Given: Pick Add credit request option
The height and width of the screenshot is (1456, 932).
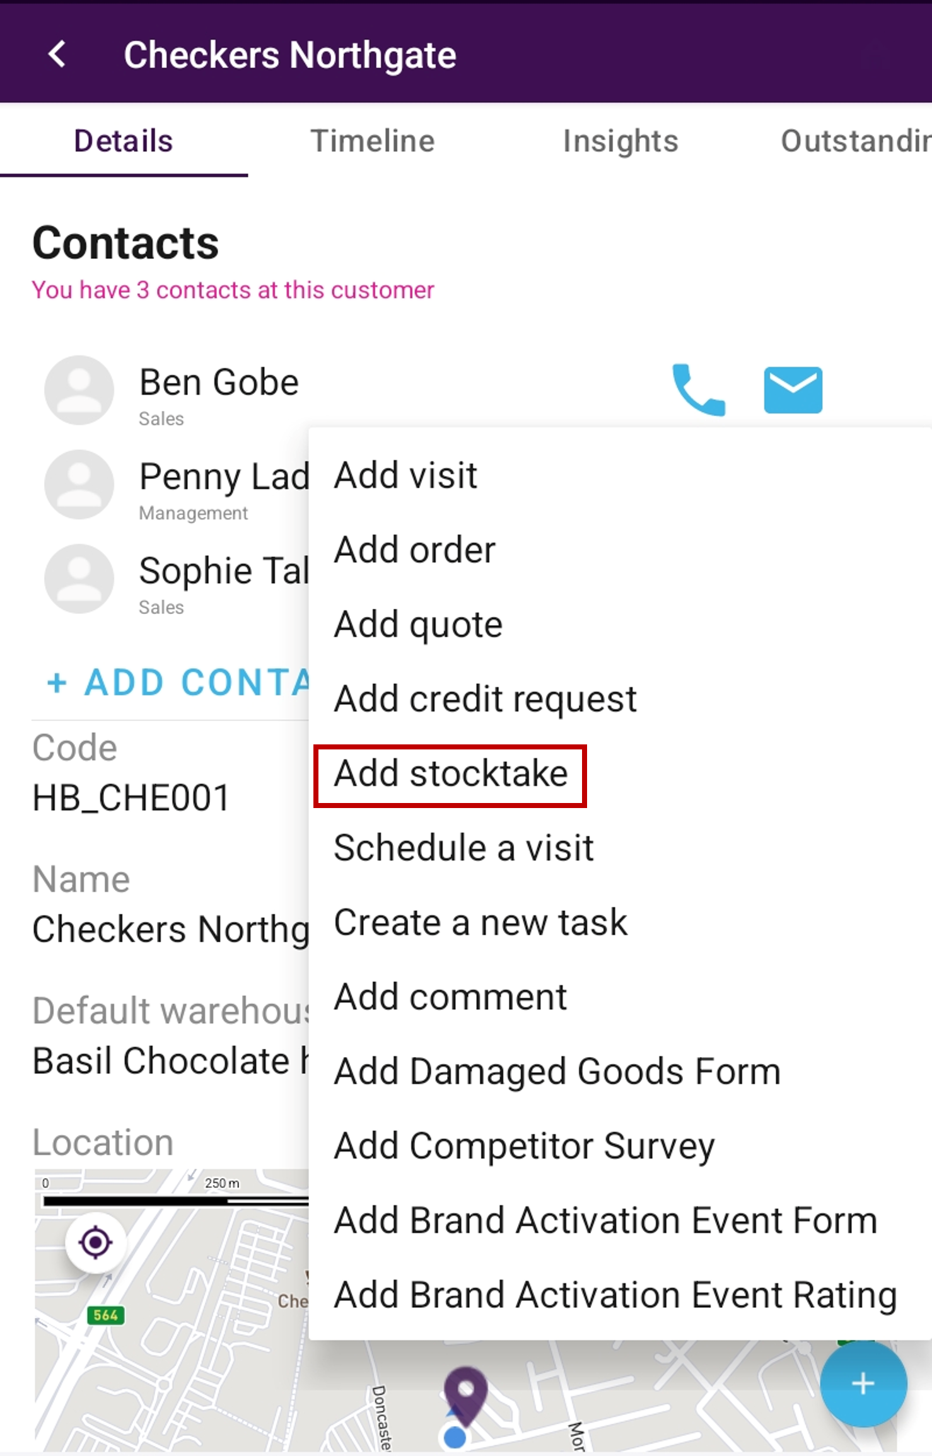Looking at the screenshot, I should click(x=486, y=699).
